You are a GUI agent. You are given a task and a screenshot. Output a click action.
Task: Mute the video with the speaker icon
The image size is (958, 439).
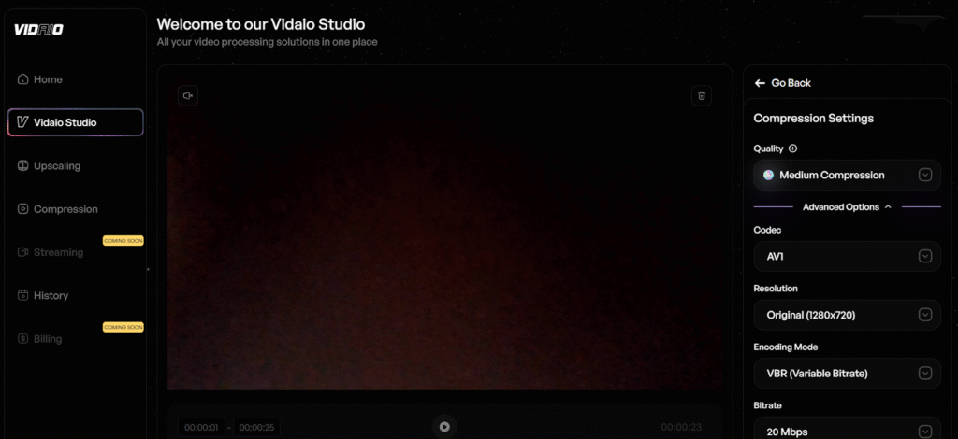[188, 95]
